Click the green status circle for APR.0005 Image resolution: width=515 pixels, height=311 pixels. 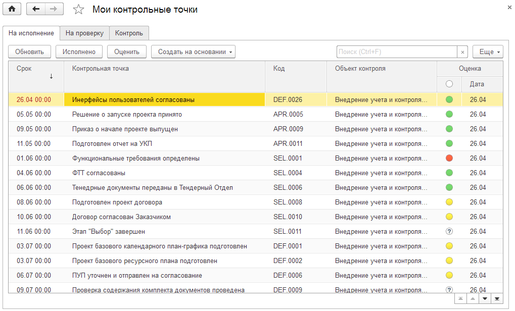point(449,115)
